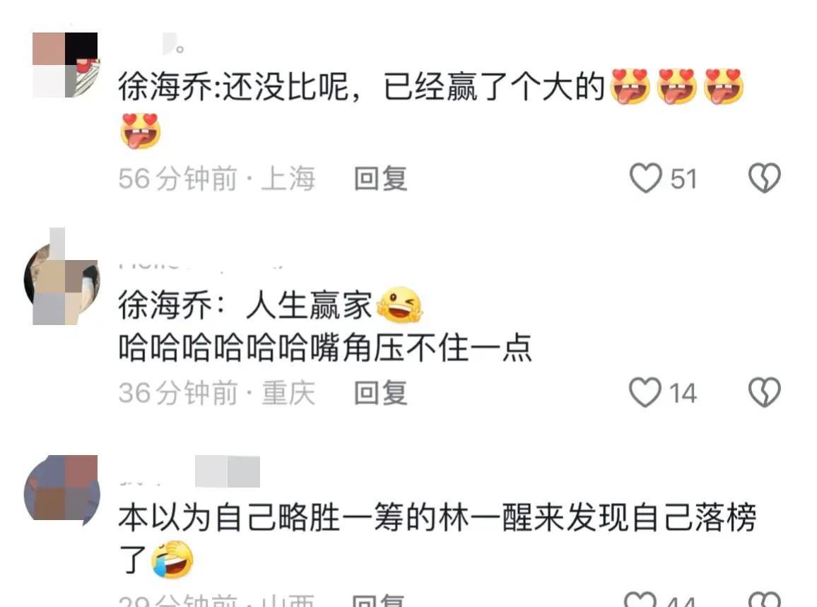Tap the 51 like count
Image resolution: width=817 pixels, height=607 pixels.
point(683,179)
